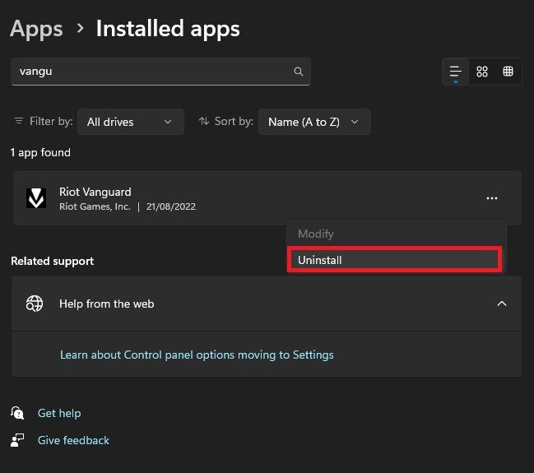Choose Uninstall from the context menu
The image size is (534, 473).
(x=394, y=260)
